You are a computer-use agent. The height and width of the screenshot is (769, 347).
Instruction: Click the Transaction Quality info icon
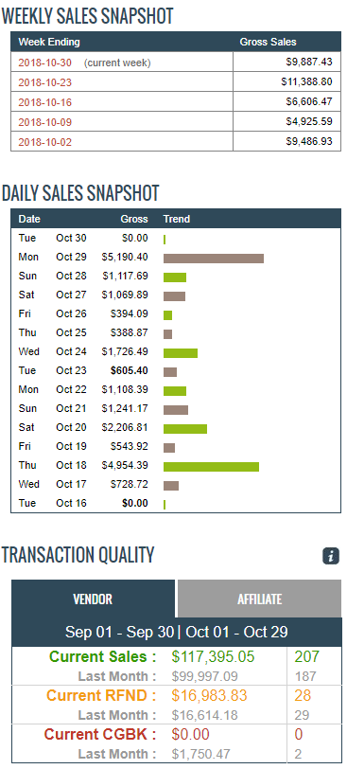coord(331,556)
